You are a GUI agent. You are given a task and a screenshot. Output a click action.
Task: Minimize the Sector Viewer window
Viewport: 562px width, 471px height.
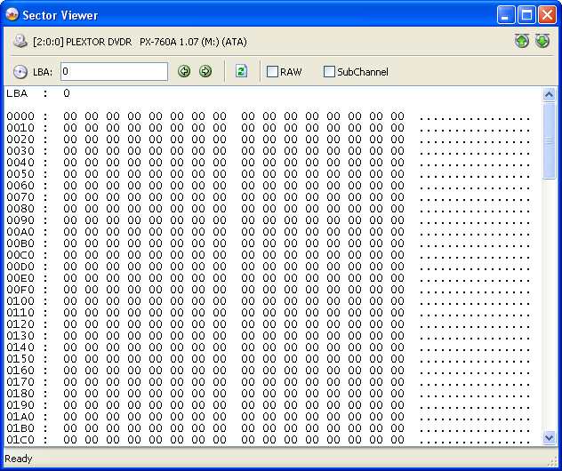click(506, 15)
